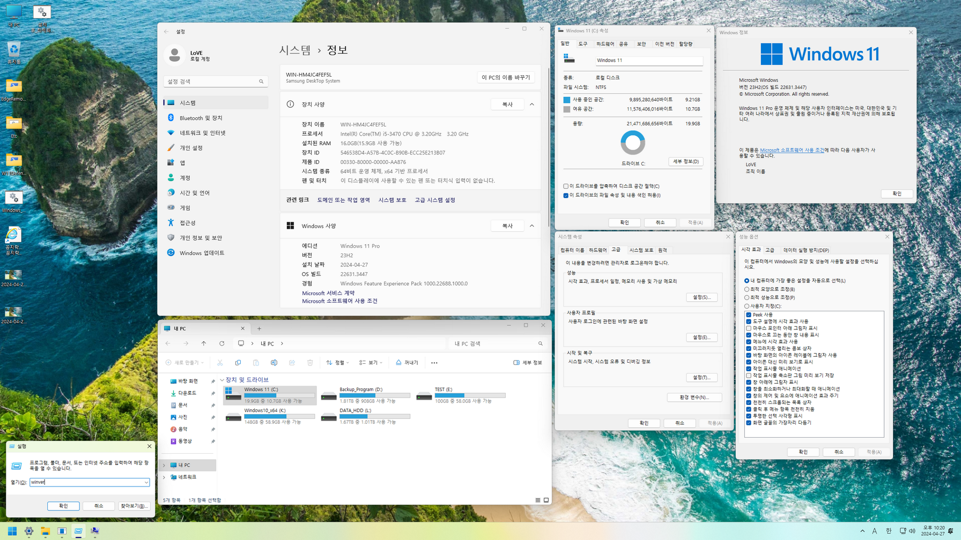This screenshot has height=540, width=961.
Task: Open the 새로 만들기 dropdown in explorer
Action: click(x=184, y=363)
